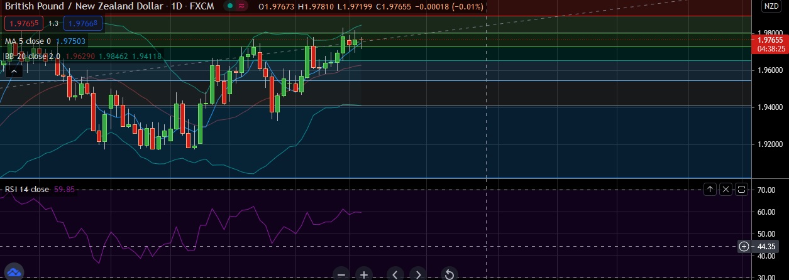
Task: Zoom in the chart with the plus button
Action: (364, 274)
